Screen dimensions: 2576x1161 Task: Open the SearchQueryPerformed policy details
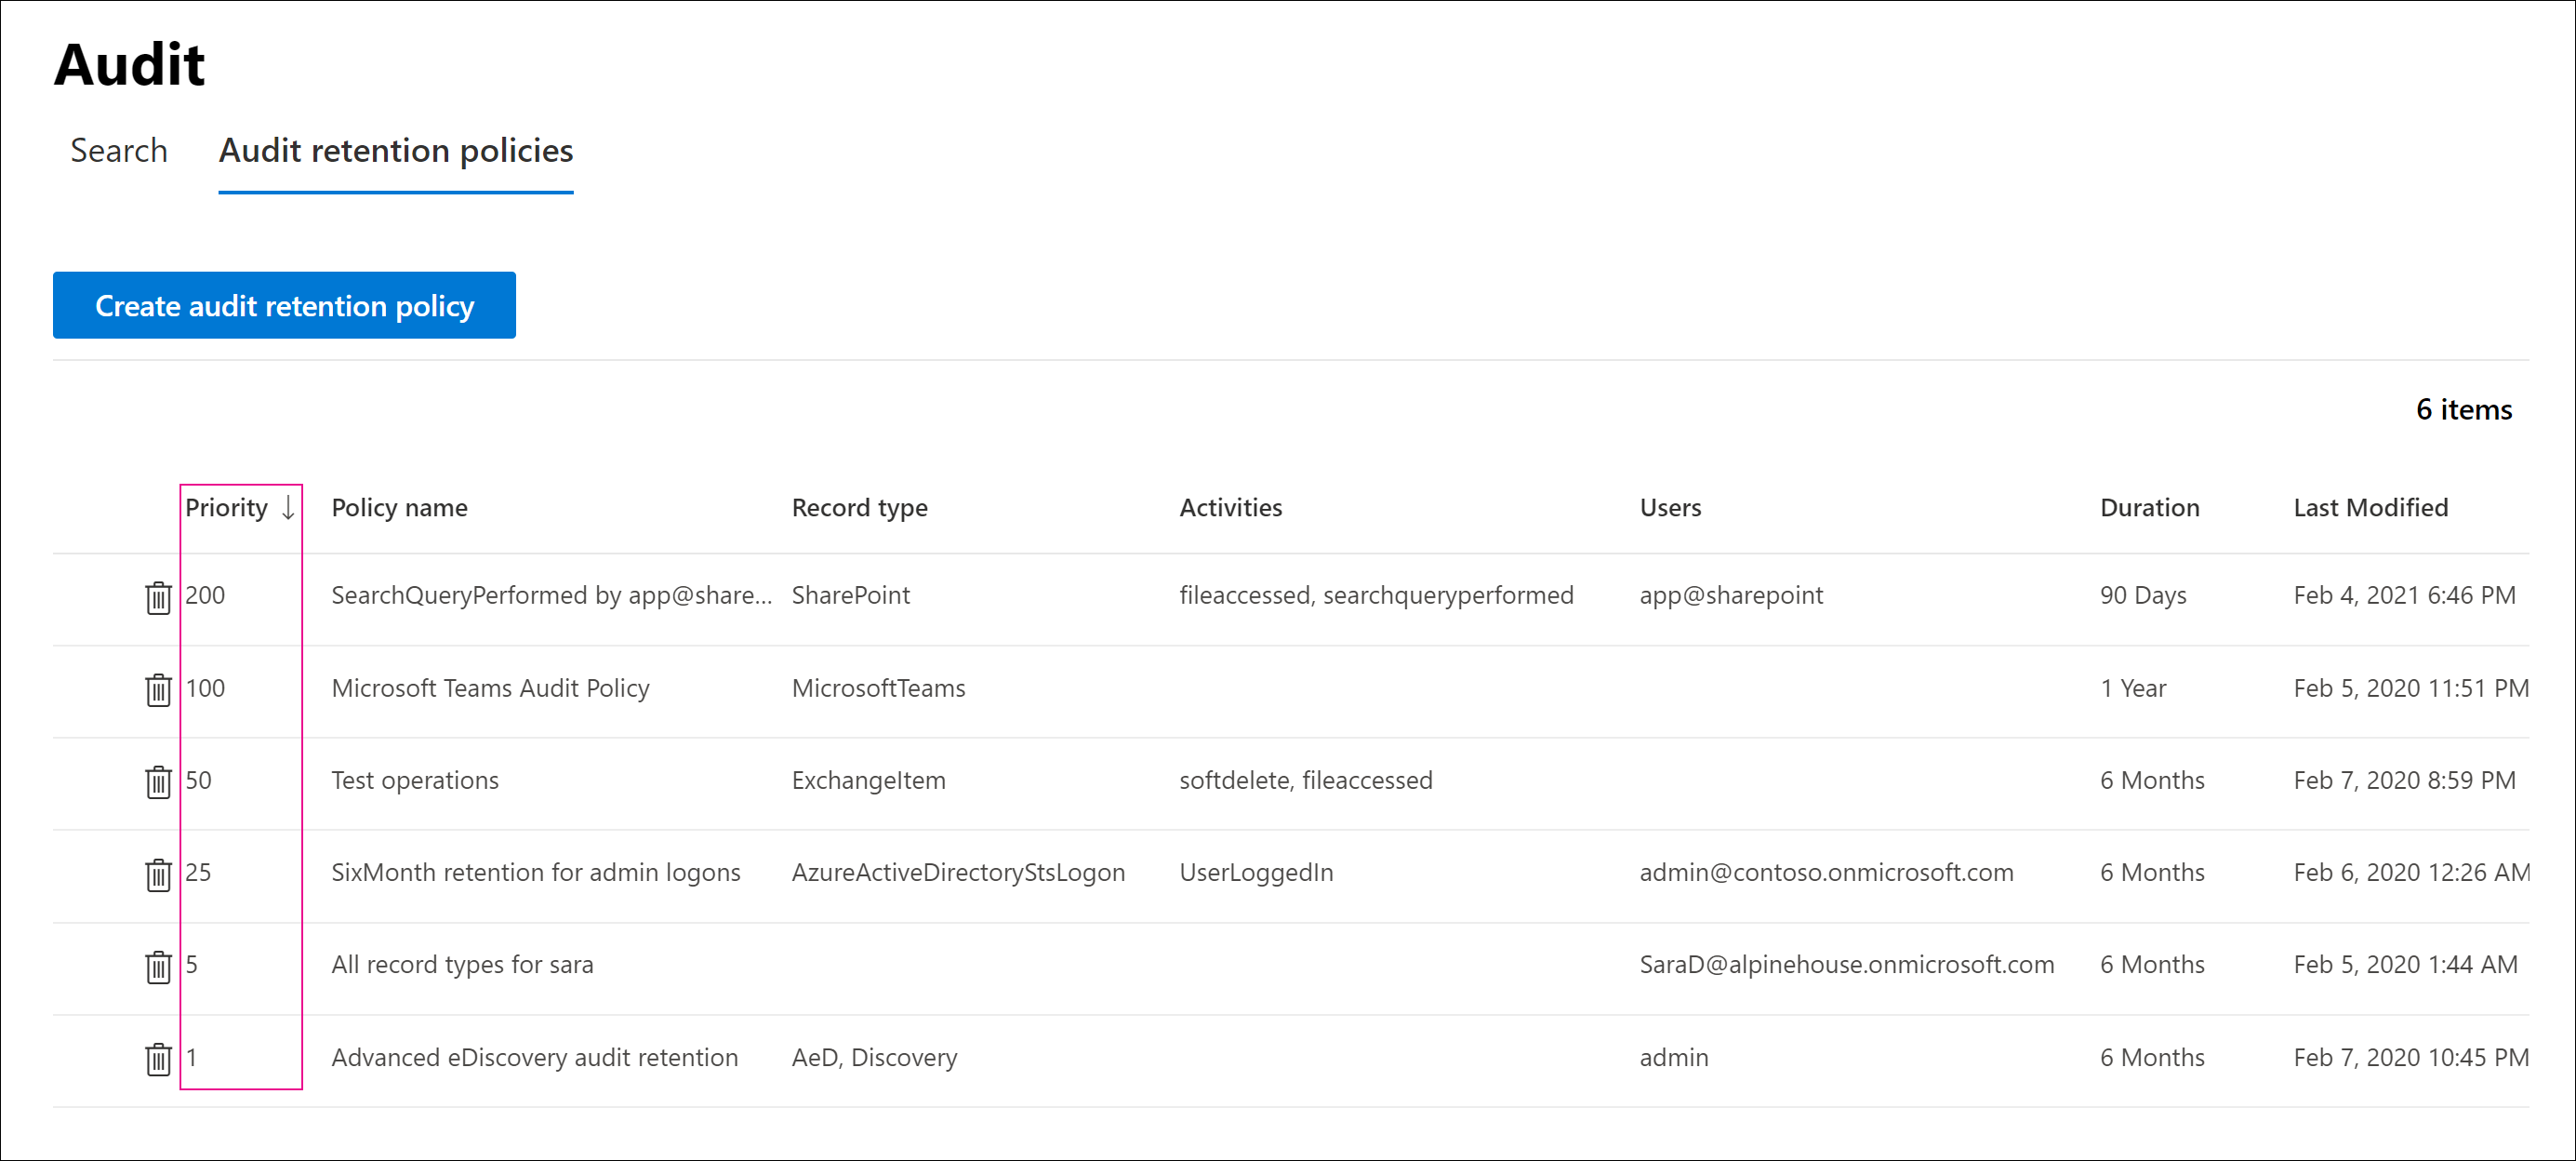click(552, 595)
